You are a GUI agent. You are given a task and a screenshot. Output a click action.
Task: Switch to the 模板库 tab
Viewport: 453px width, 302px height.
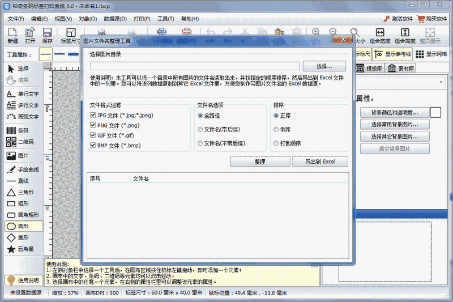pyautogui.click(x=369, y=69)
